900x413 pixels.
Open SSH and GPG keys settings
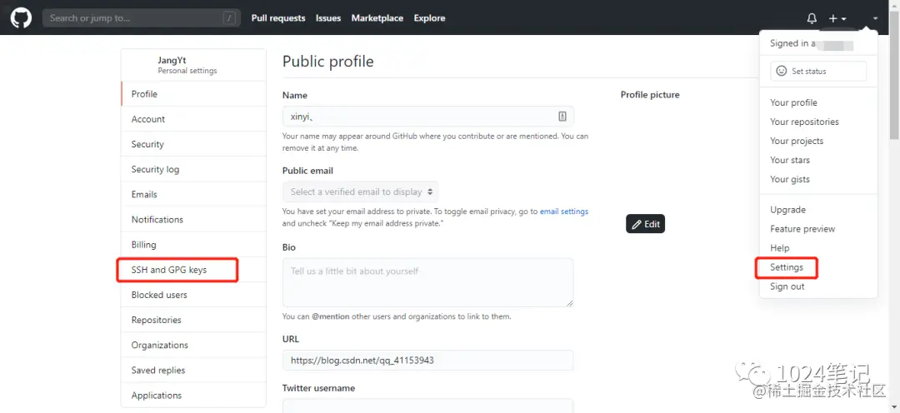(169, 270)
